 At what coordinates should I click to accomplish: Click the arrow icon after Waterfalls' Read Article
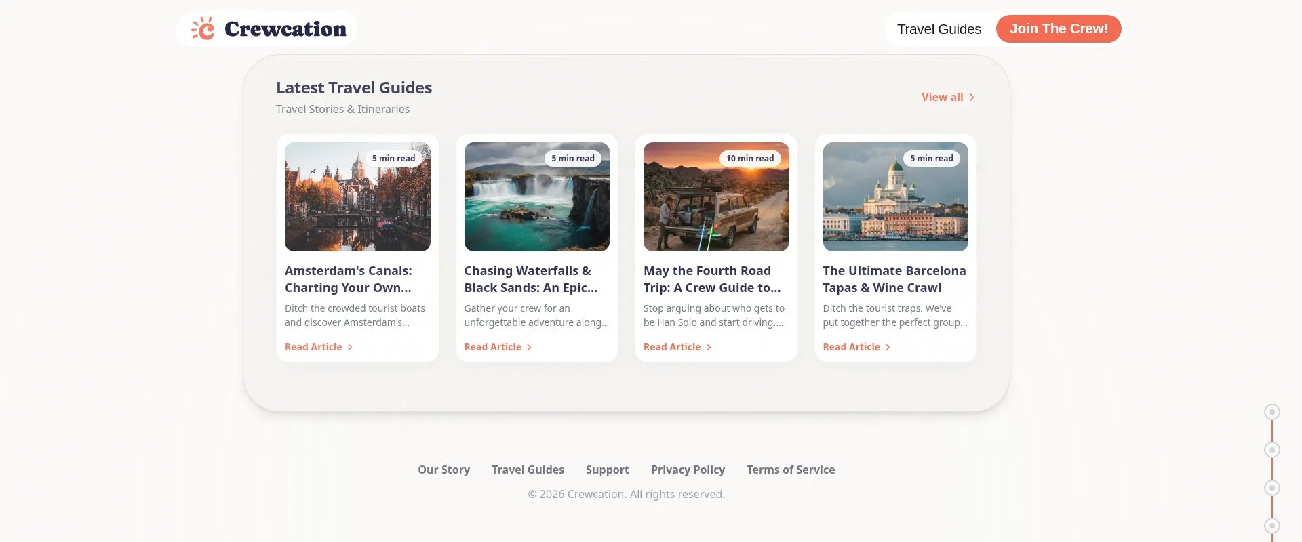529,347
